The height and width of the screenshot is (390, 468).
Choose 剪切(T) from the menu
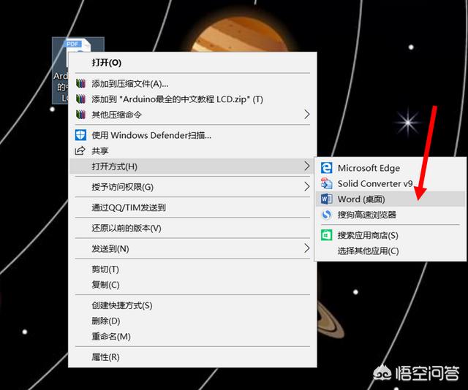point(192,269)
